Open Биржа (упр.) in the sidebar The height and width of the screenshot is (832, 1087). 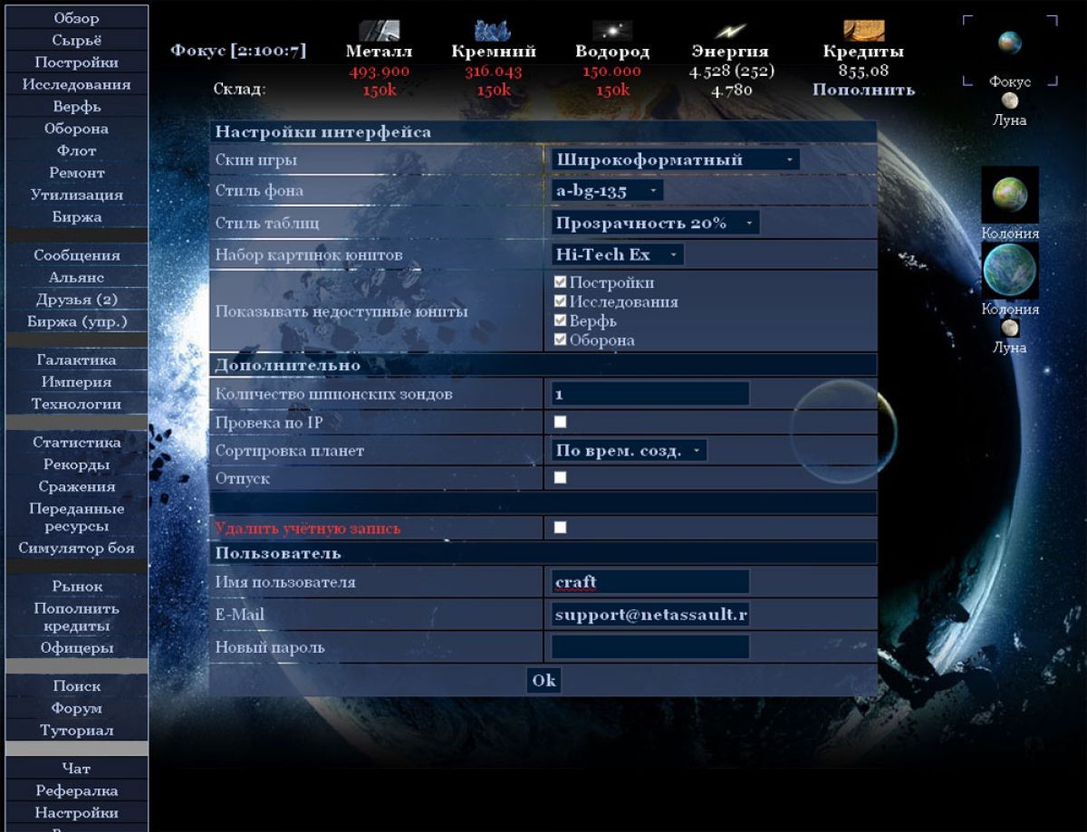pos(77,321)
